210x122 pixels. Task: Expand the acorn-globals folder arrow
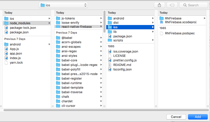[x=101, y=42]
